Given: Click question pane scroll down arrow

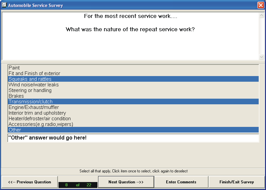Looking at the screenshot, I should coord(261,57).
